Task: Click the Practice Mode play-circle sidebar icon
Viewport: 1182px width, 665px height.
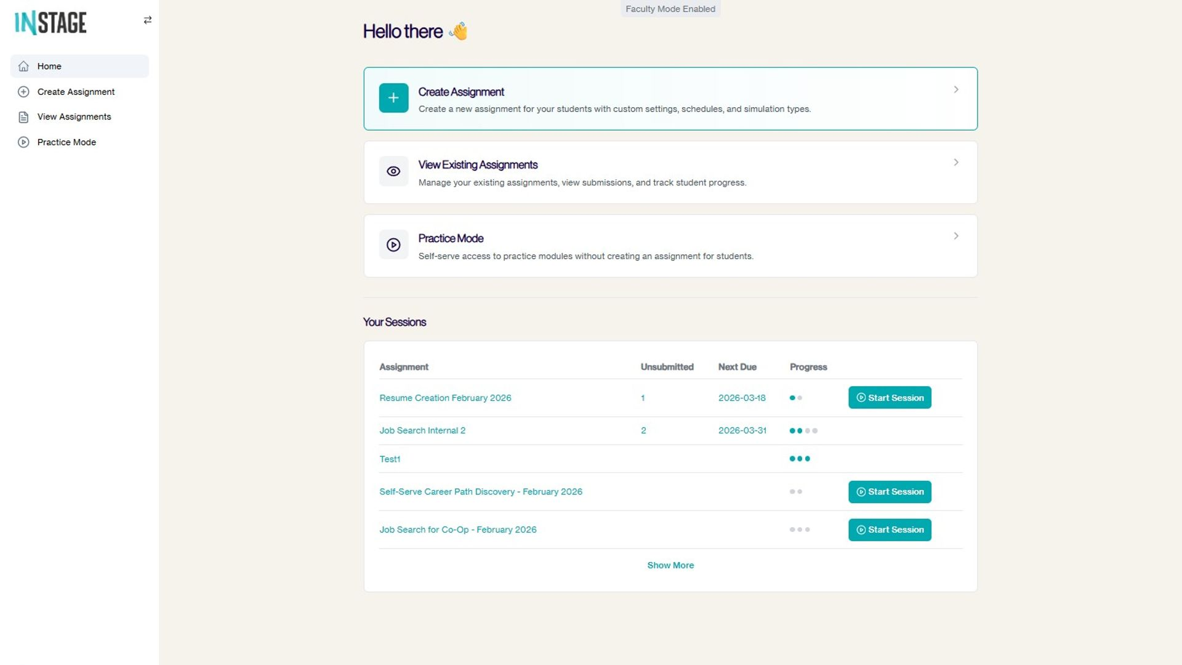Action: (x=23, y=142)
